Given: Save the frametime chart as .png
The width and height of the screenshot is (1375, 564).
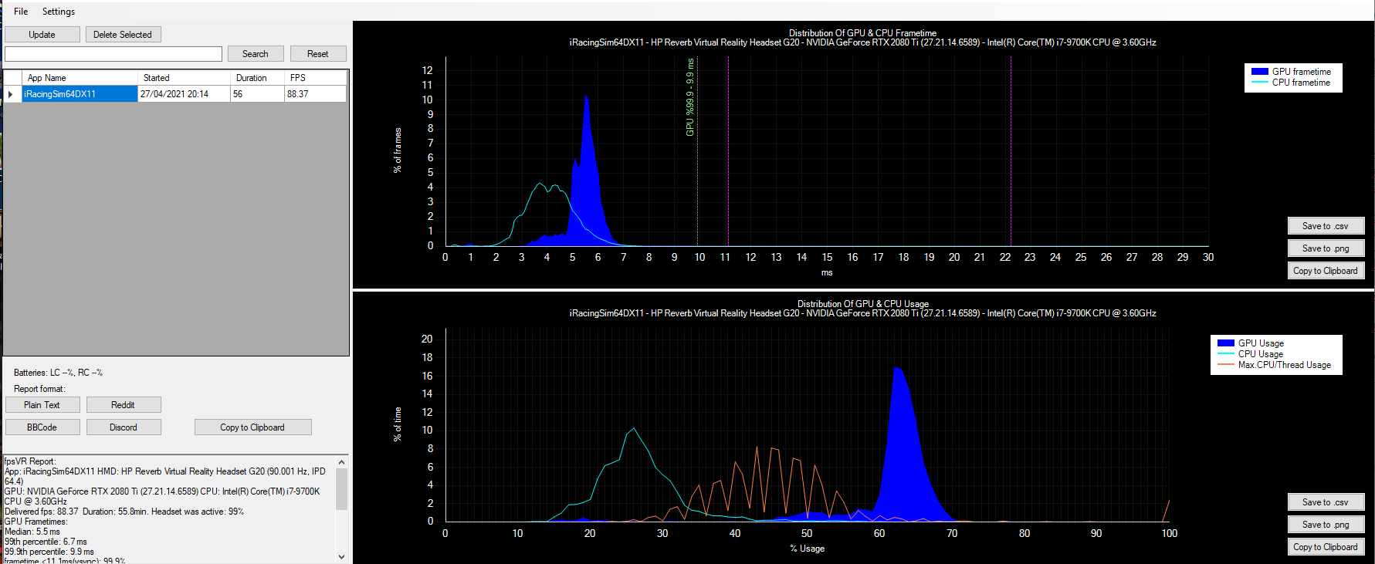Looking at the screenshot, I should point(1326,248).
